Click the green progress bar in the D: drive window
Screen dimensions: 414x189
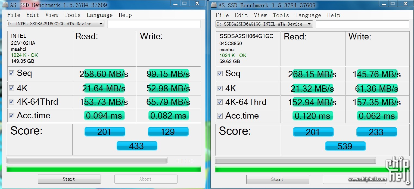104,169
